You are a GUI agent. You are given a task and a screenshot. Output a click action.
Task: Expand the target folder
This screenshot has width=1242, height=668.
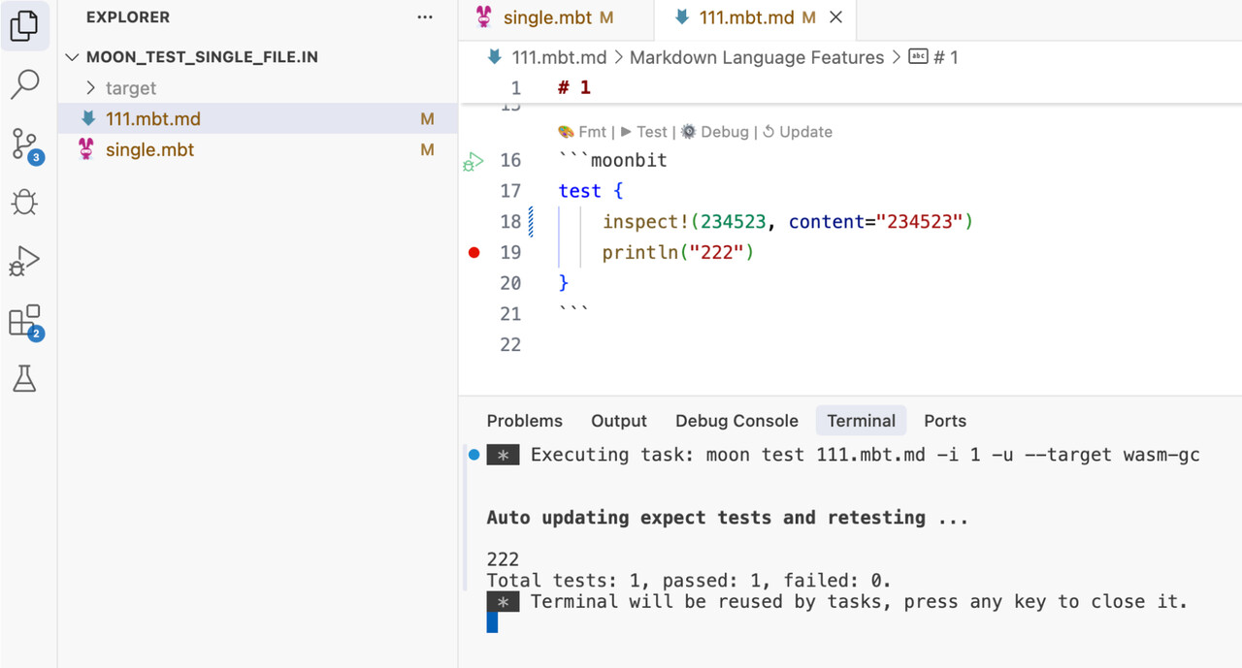130,88
